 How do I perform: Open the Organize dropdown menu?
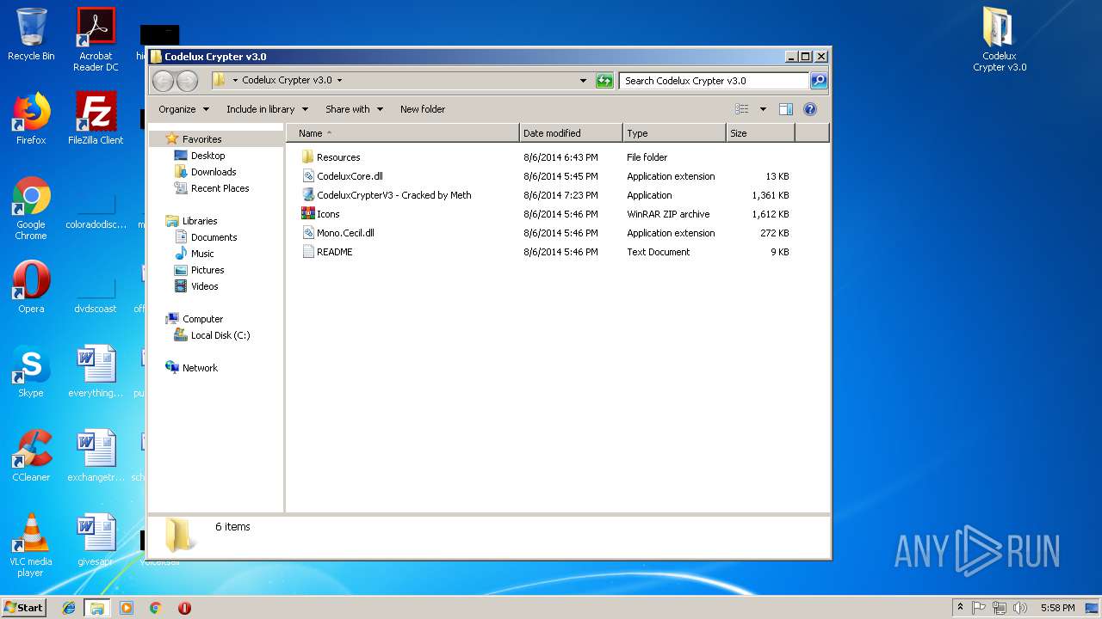(x=183, y=109)
